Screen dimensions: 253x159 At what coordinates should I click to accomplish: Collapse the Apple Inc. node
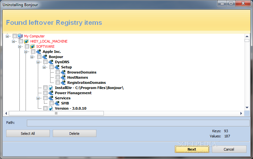pos(26,52)
